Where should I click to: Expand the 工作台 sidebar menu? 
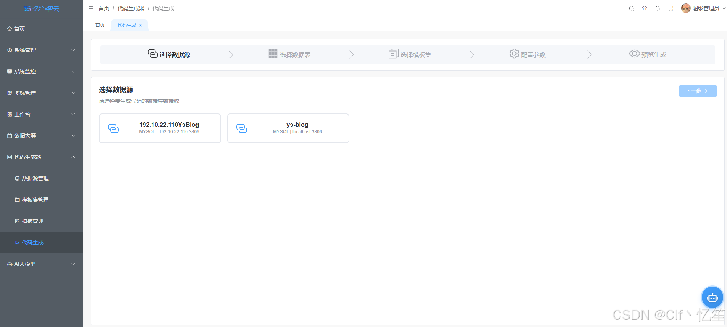coord(42,114)
